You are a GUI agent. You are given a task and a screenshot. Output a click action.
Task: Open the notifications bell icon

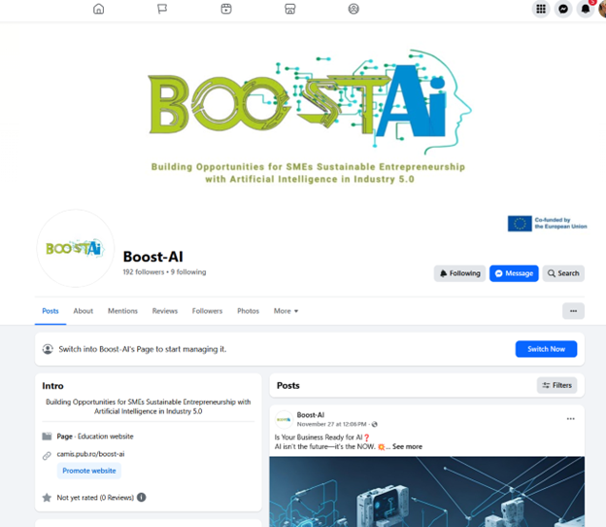pos(586,9)
